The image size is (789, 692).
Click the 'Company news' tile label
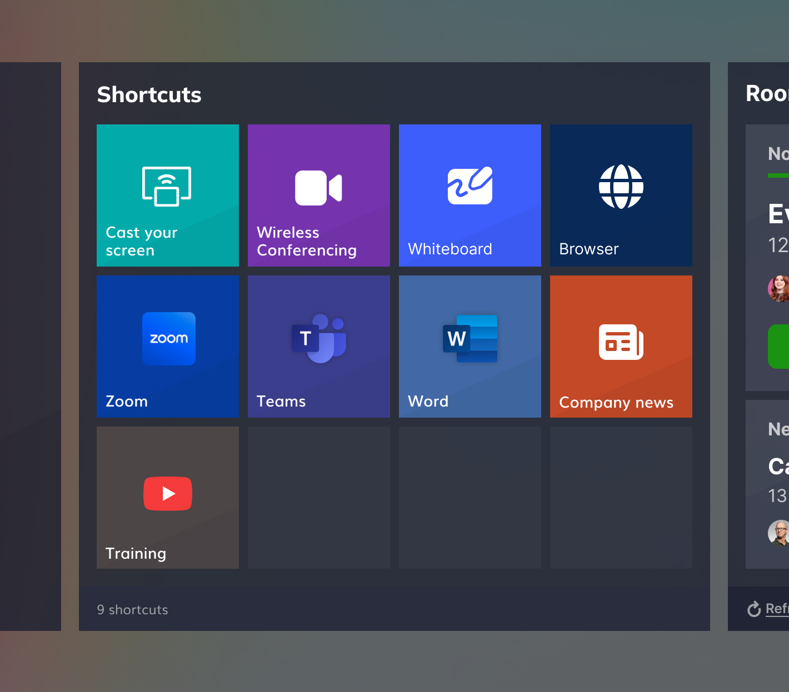point(616,403)
